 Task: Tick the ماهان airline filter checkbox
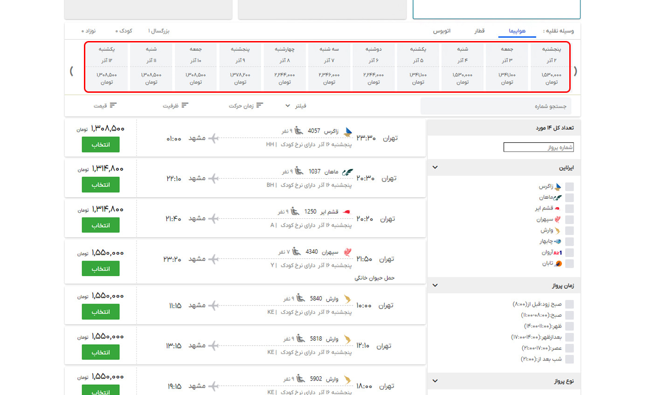pyautogui.click(x=569, y=198)
